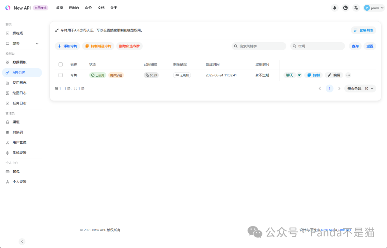
Task: Click the three-dot more actions button
Action: point(348,75)
